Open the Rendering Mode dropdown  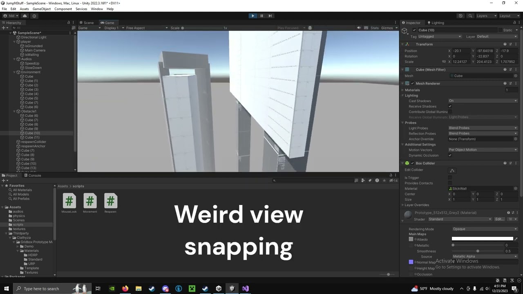point(485,229)
